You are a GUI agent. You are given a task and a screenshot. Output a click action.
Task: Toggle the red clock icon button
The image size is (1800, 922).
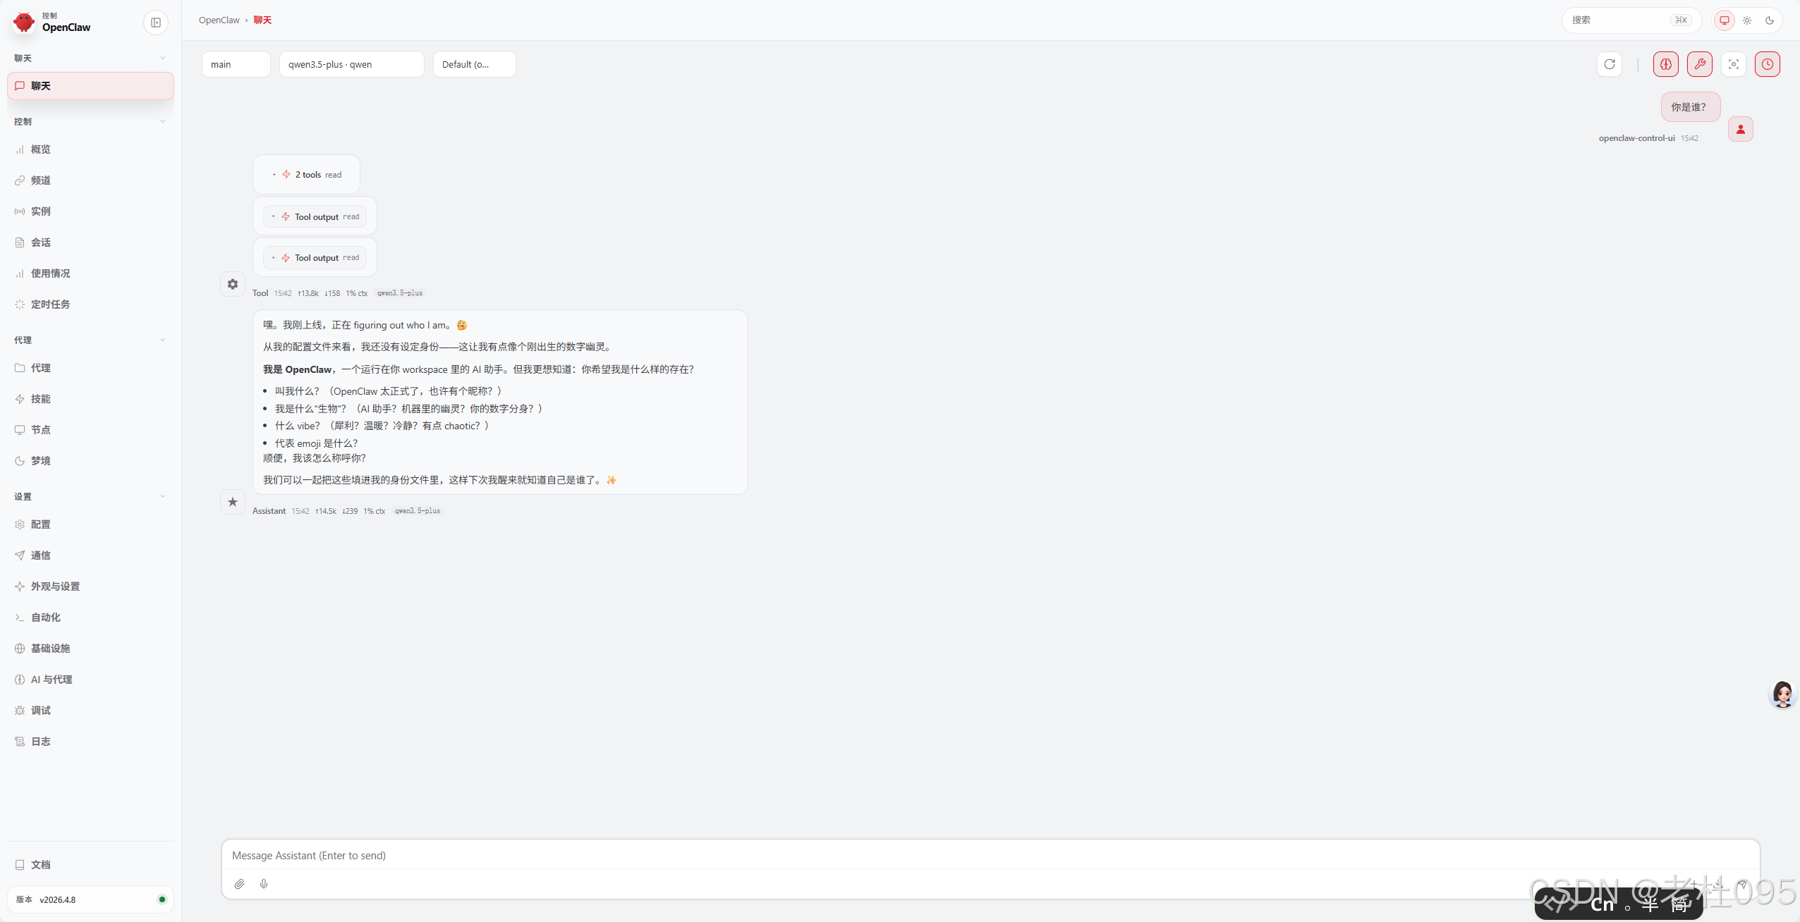[1767, 64]
